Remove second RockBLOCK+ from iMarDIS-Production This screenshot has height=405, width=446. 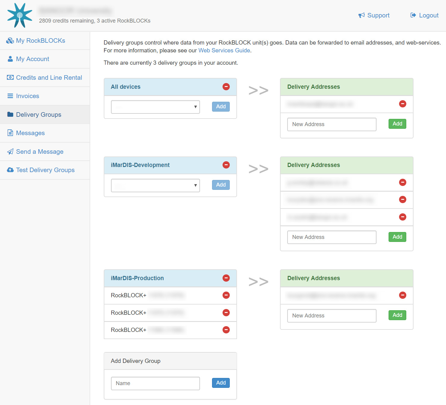tap(226, 313)
